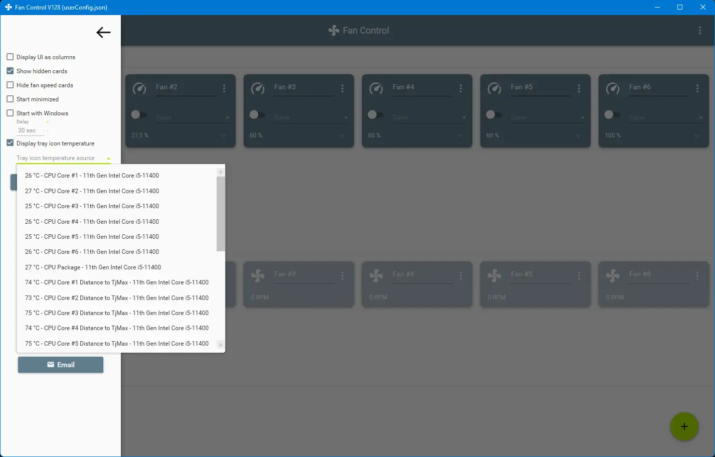Click the Fan #2 name field on the control card
715x457 pixels.
click(x=185, y=87)
